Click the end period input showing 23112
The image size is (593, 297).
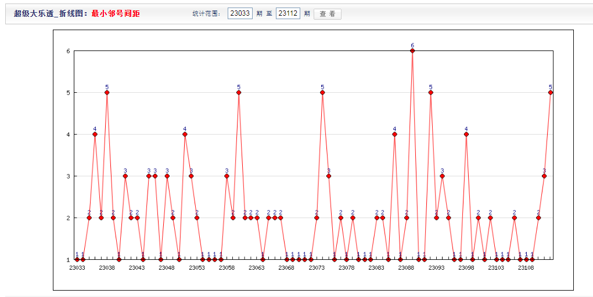(x=287, y=13)
